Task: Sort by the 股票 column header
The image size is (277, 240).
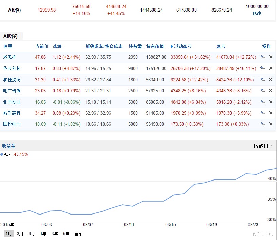Action: (x=8, y=46)
